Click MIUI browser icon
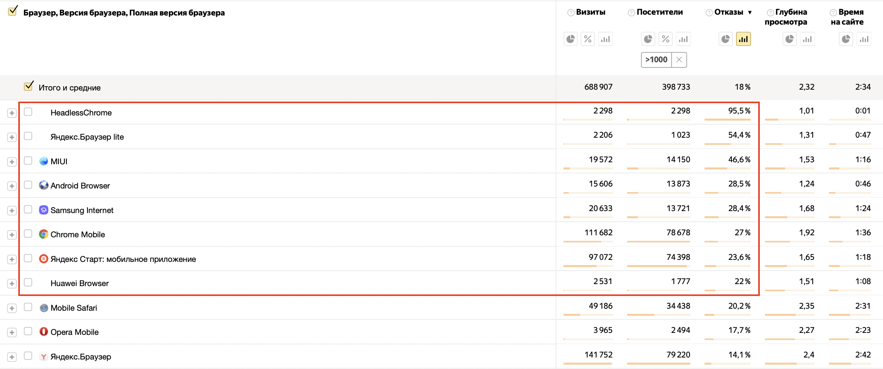The width and height of the screenshot is (883, 369). (x=44, y=161)
